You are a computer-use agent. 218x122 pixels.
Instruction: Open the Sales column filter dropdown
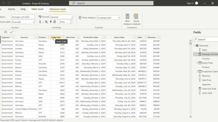coord(145,37)
